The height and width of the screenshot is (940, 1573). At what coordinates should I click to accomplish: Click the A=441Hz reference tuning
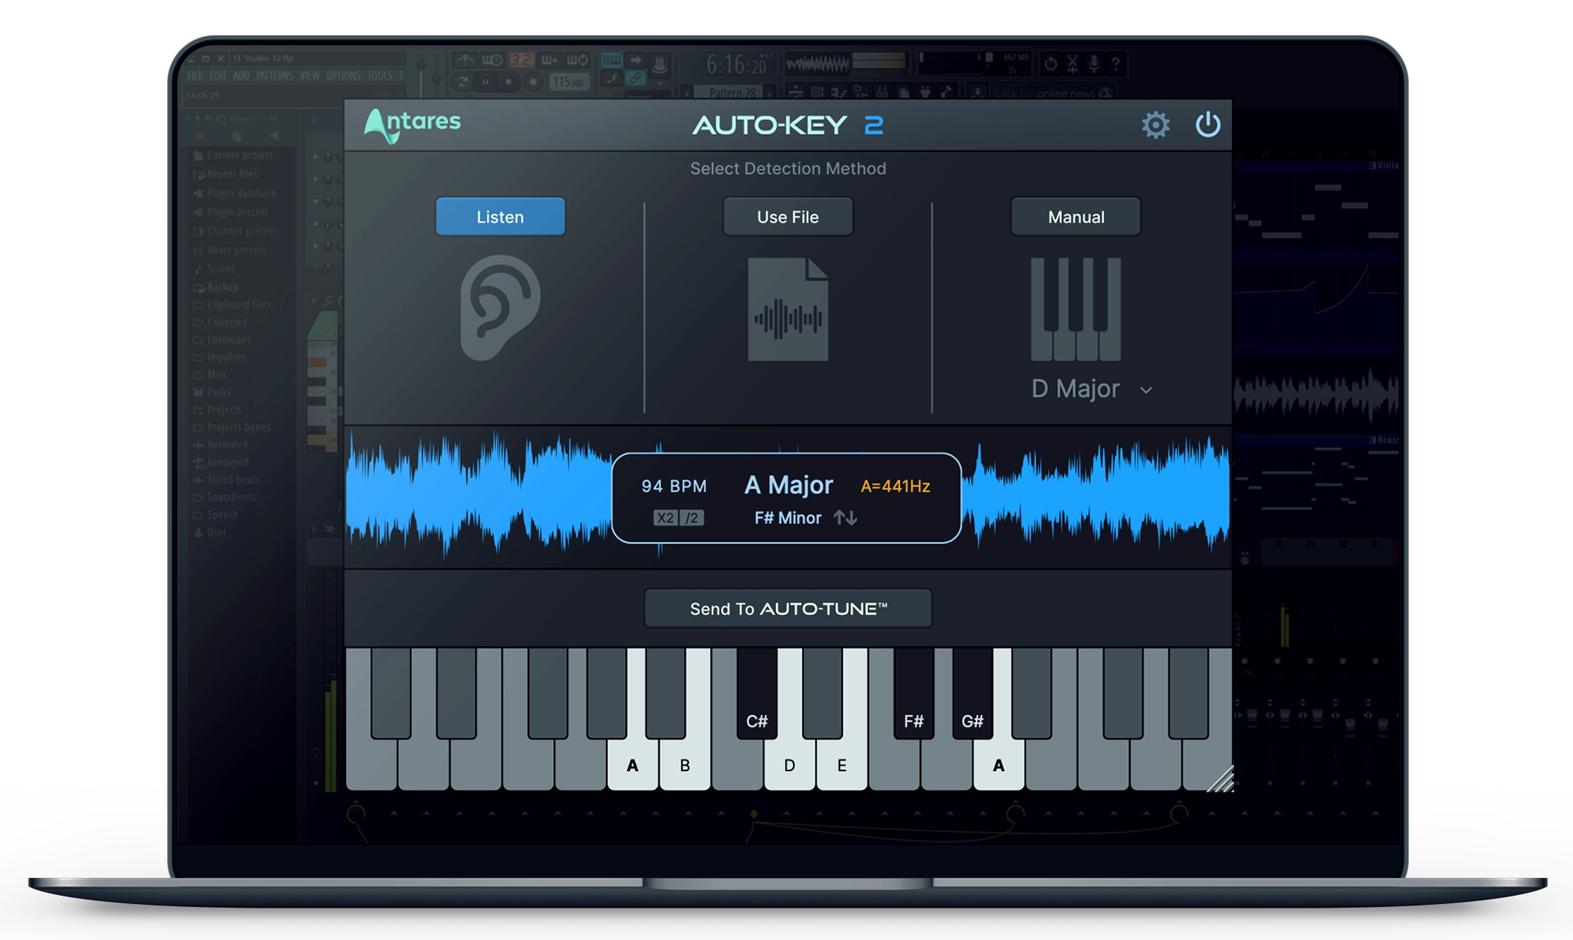tap(895, 486)
